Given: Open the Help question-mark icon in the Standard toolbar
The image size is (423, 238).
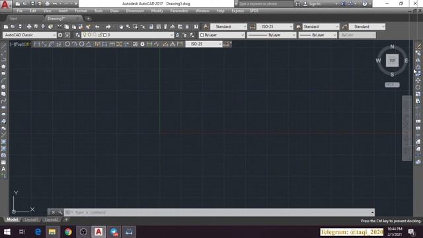Looking at the screenshot, I should [x=196, y=26].
